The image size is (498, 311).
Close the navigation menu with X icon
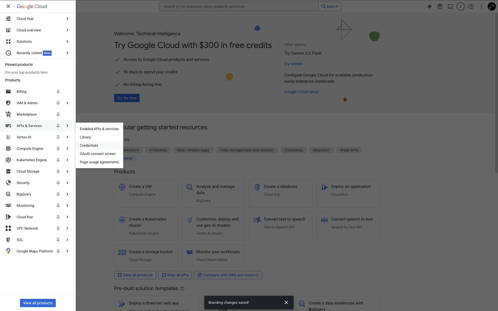click(8, 6)
